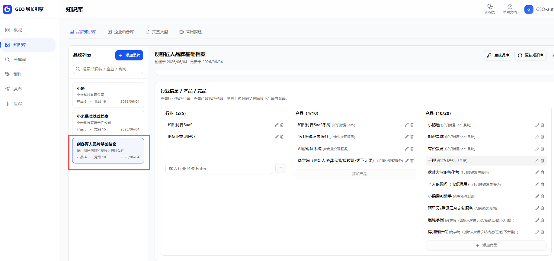
Task: Delete the 秋叶大叔IP孵化营 competitor
Action: [x=543, y=172]
